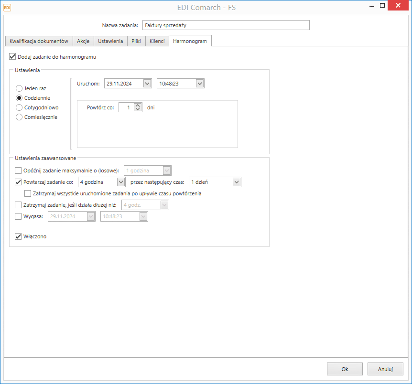Enable Zatrzymaj zadanie, jeśli działa dłużej checkbox
The width and height of the screenshot is (412, 384).
[18, 205]
